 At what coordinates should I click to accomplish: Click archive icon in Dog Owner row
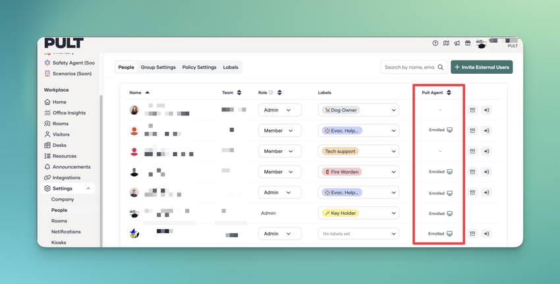point(472,110)
